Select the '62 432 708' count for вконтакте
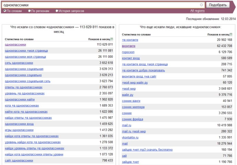Image resolution: width=237 pixels, height=165 pixels. tap(224, 46)
